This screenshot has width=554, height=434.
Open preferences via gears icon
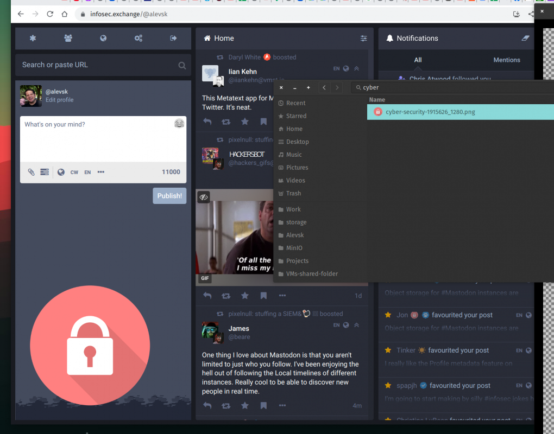[x=138, y=38]
